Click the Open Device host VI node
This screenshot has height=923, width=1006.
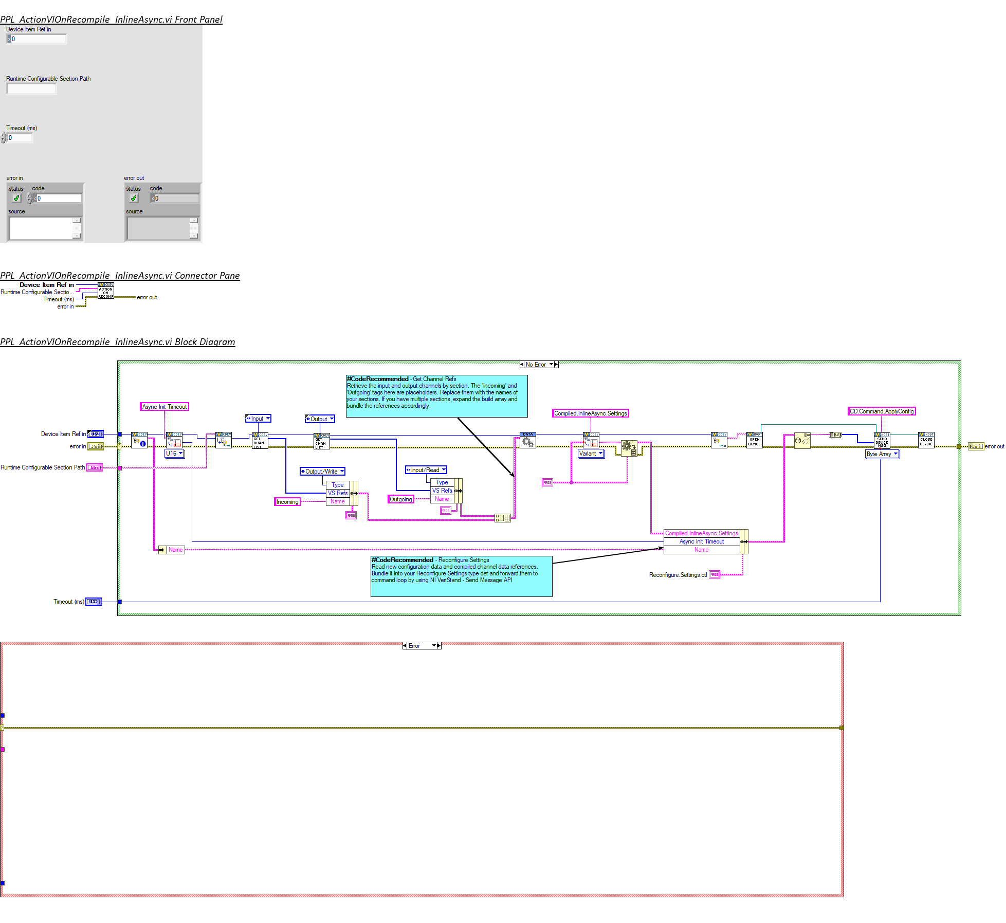click(x=754, y=440)
